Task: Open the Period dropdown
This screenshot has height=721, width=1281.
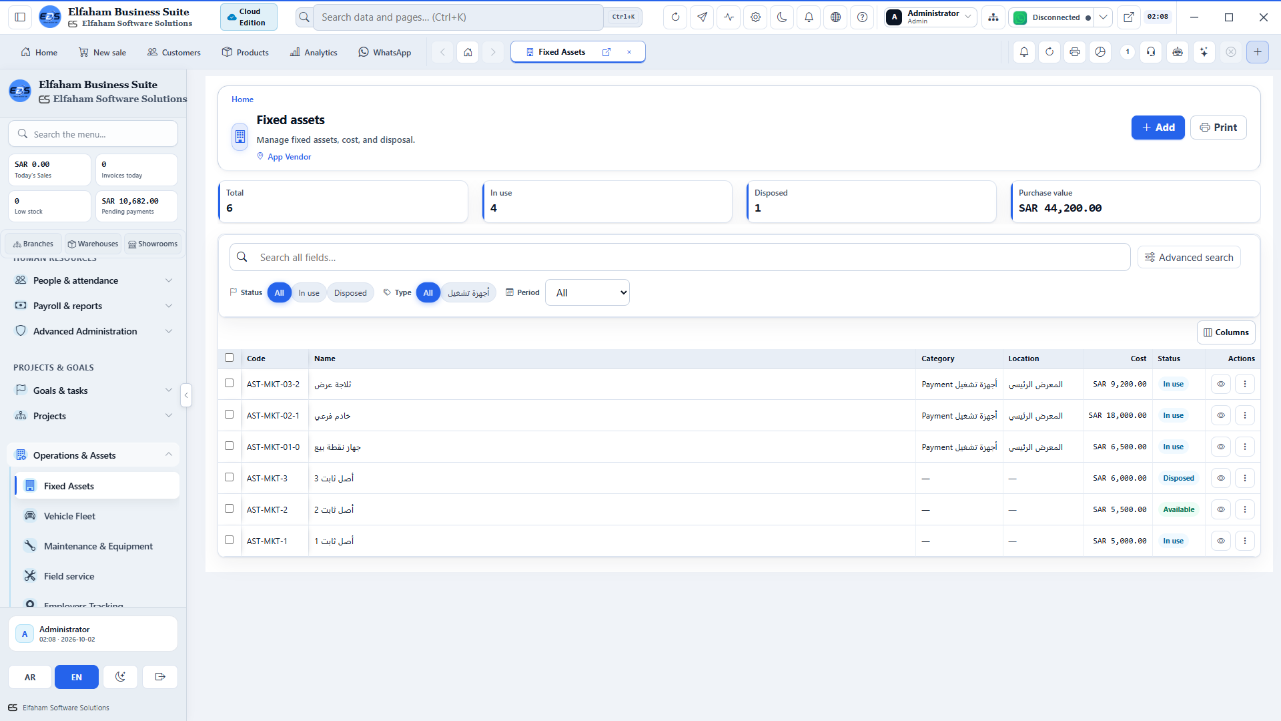Action: click(587, 292)
